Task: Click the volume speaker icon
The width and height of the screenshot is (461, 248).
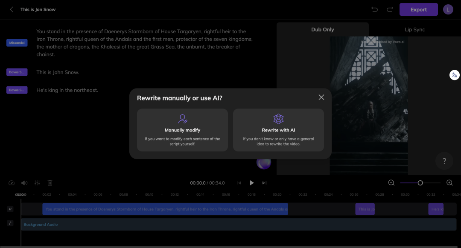Action: (x=24, y=183)
